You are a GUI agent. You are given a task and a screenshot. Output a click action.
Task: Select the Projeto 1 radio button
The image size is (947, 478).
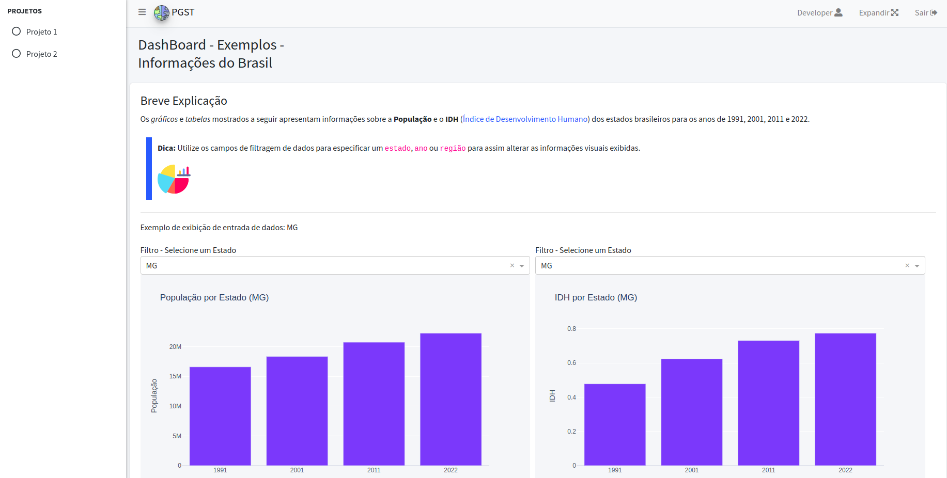(16, 31)
